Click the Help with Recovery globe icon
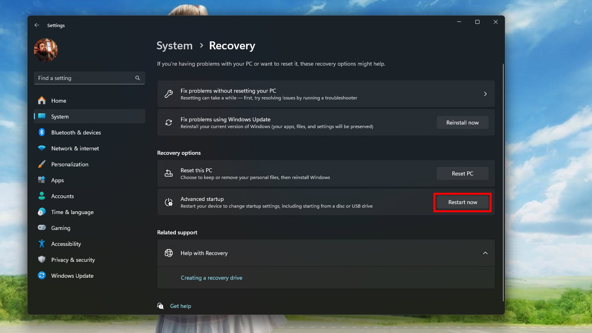Screen dimensions: 592x333 click(169, 253)
